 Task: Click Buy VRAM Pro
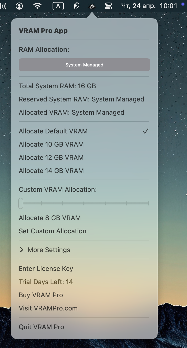84,295
